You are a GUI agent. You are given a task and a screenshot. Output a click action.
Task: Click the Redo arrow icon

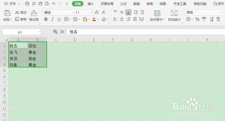60,4
